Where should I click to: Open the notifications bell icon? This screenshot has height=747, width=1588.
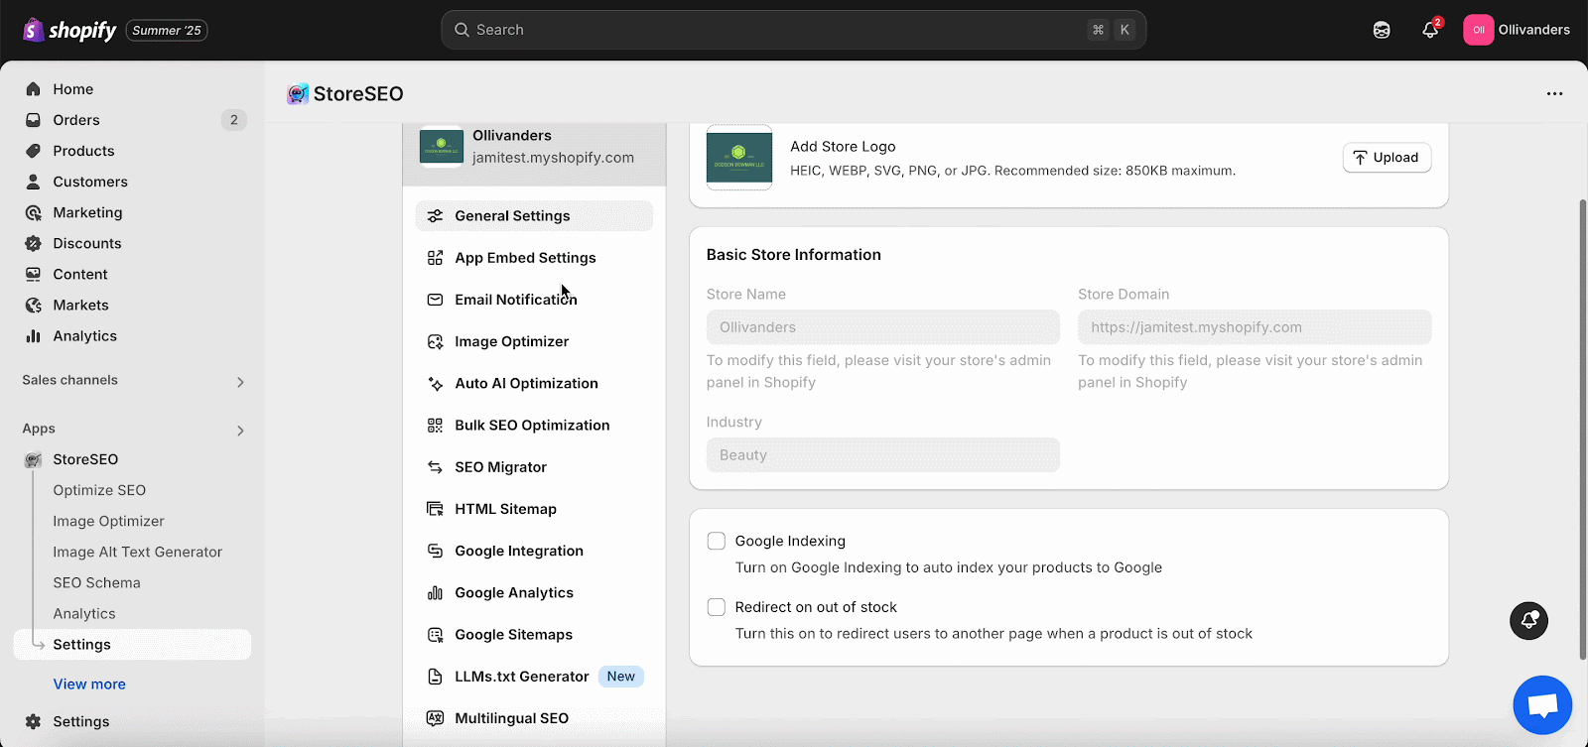click(1430, 30)
